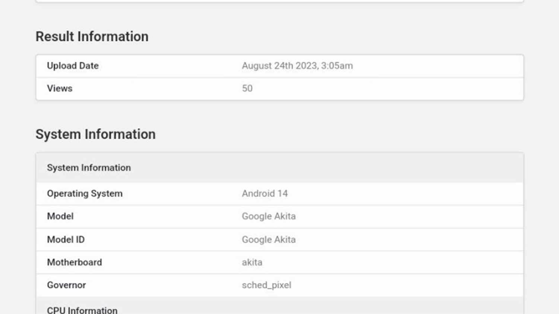Click the Operating System label
The width and height of the screenshot is (559, 314).
pyautogui.click(x=85, y=193)
